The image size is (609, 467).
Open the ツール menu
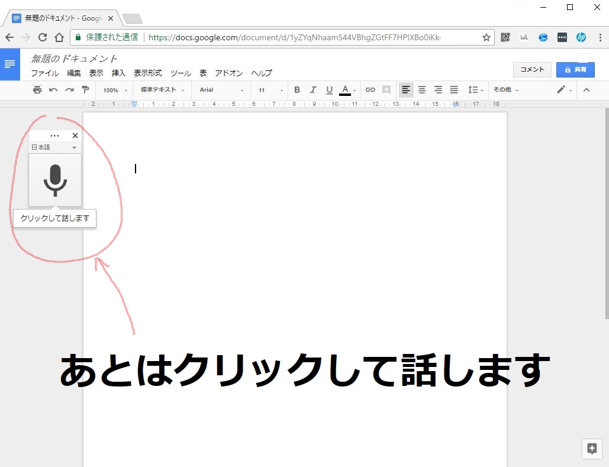tap(181, 73)
